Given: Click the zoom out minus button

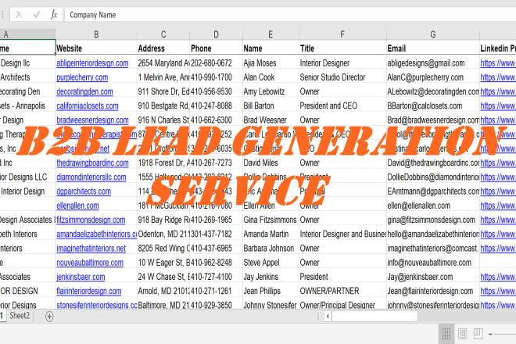Looking at the screenshot, I should click(x=490, y=334).
